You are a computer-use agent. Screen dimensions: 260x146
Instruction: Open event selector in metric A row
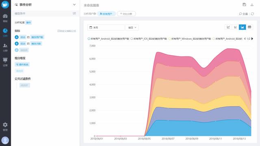[x=23, y=37]
